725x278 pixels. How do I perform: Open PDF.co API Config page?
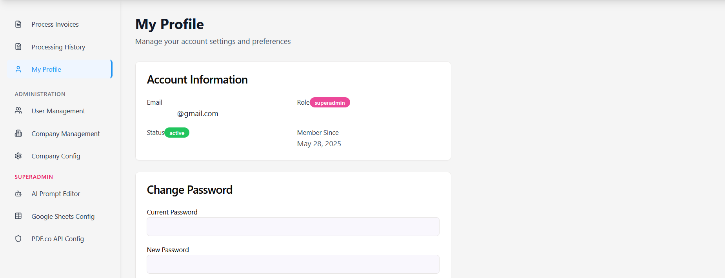[58, 239]
